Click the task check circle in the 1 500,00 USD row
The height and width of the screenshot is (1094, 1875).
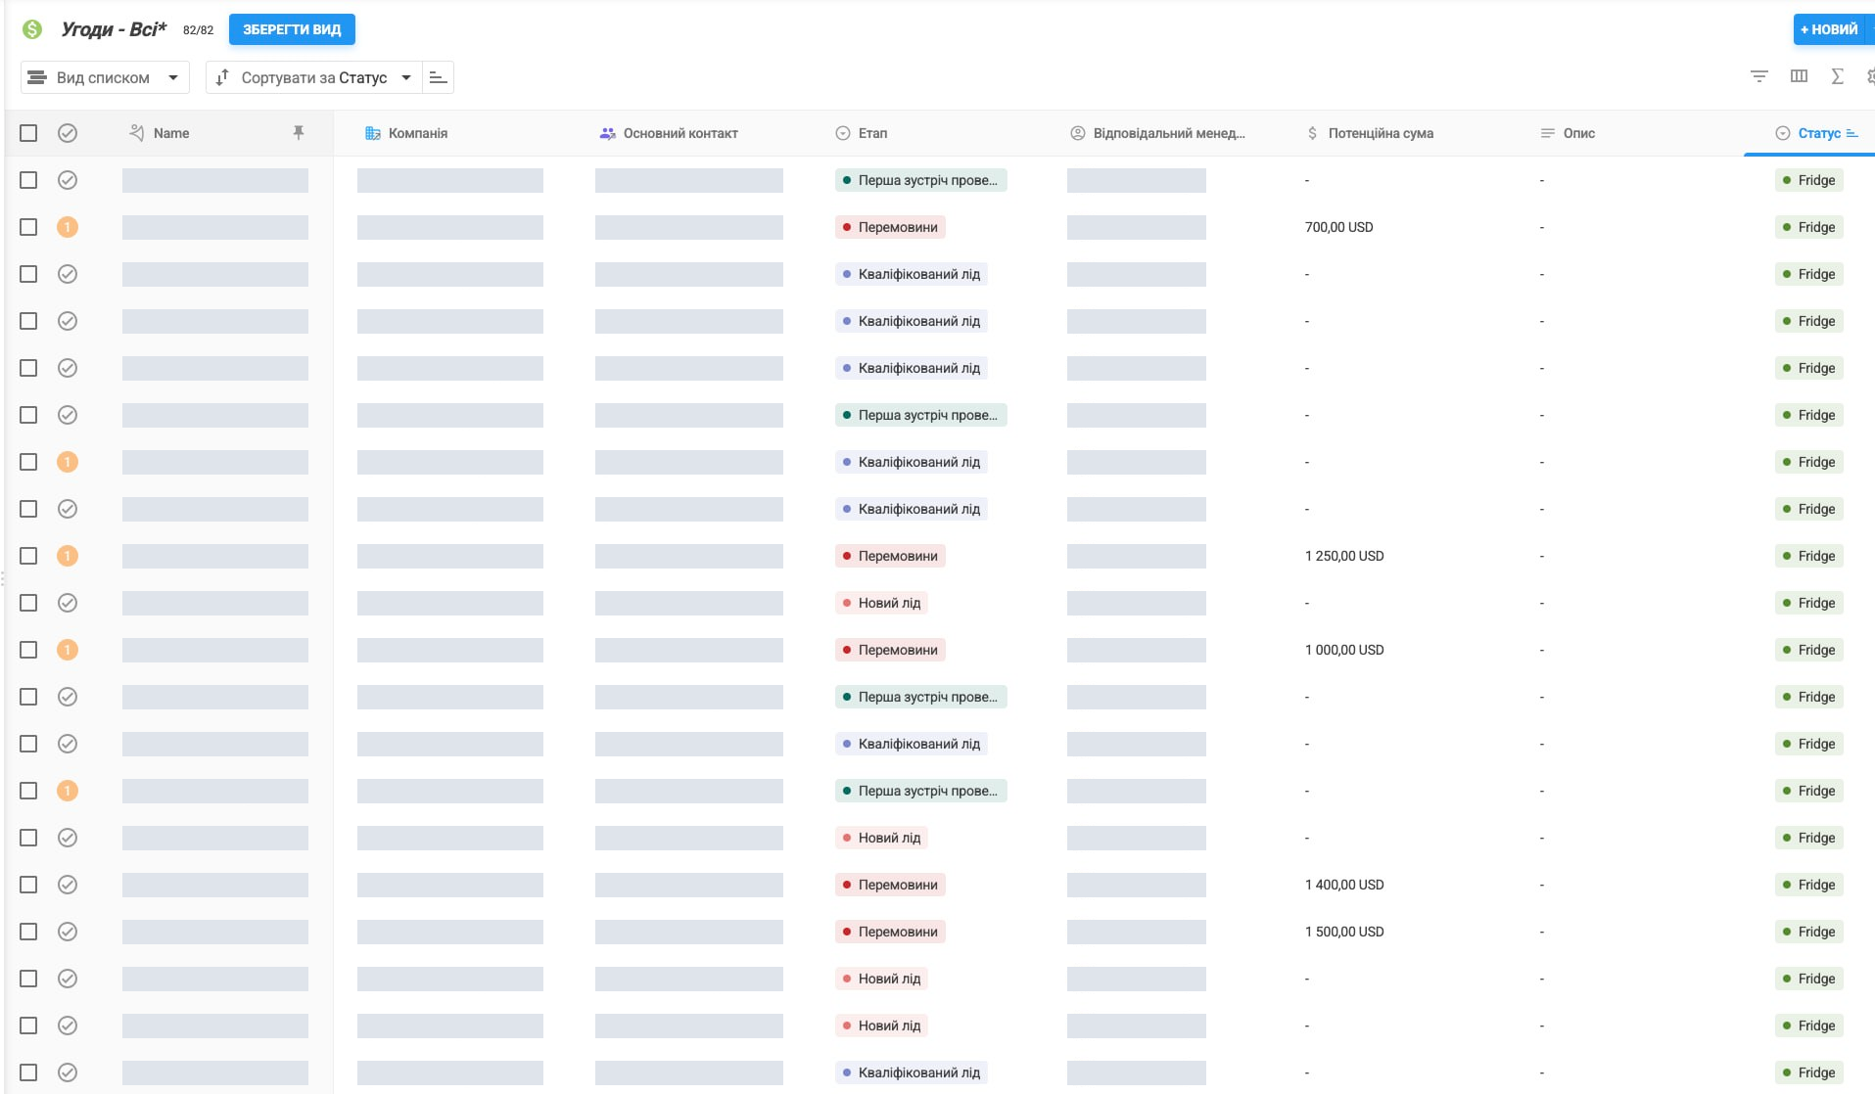click(68, 932)
